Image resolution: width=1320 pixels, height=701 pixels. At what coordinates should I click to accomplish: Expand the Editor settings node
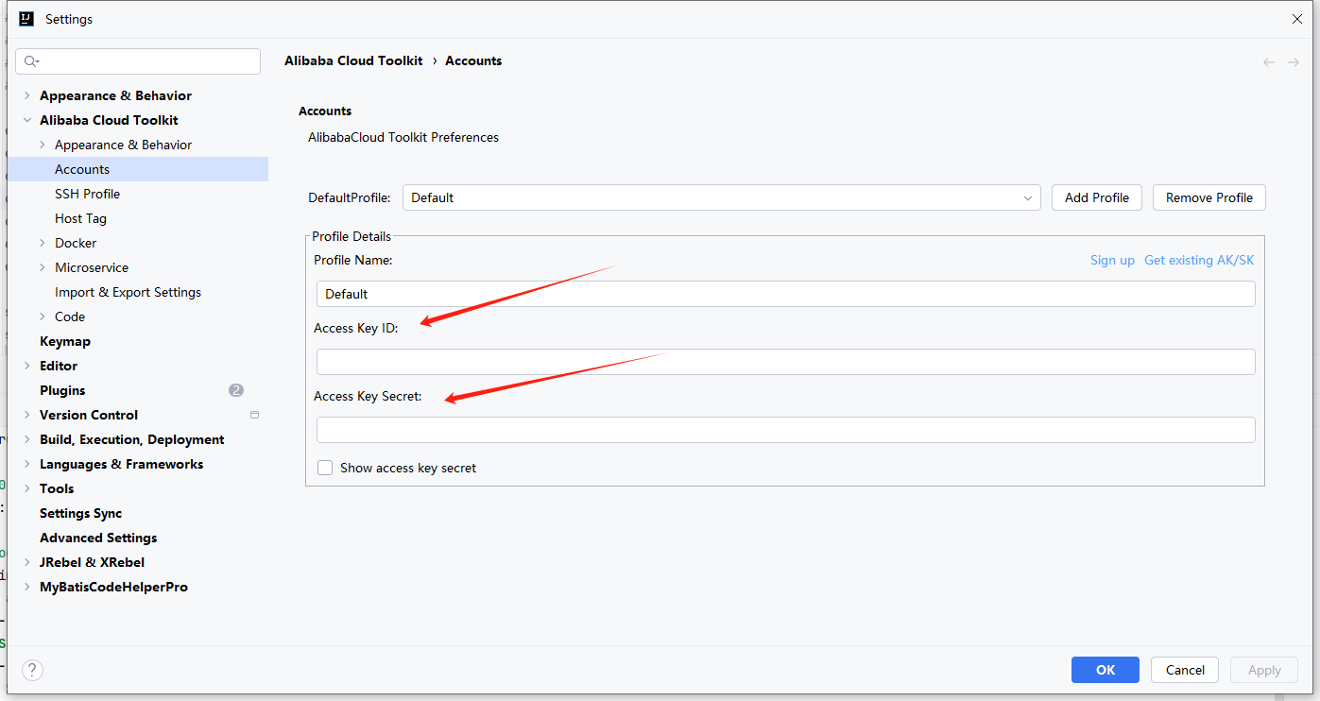click(26, 366)
